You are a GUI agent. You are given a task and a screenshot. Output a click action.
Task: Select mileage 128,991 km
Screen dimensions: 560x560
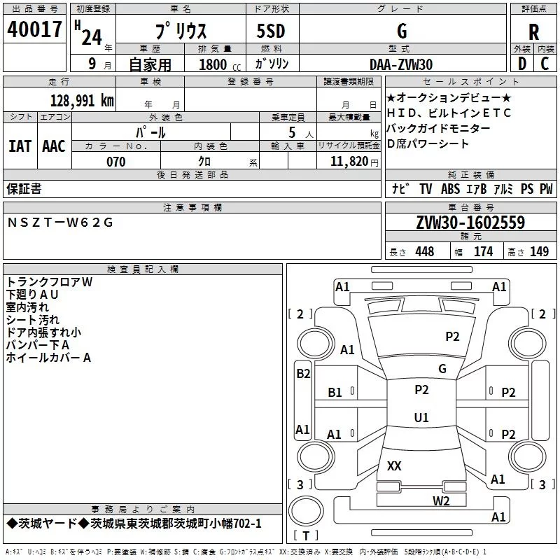(x=82, y=101)
